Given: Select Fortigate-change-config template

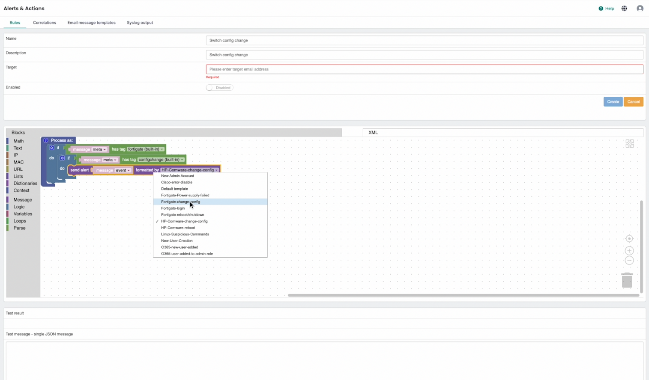Looking at the screenshot, I should [x=210, y=202].
